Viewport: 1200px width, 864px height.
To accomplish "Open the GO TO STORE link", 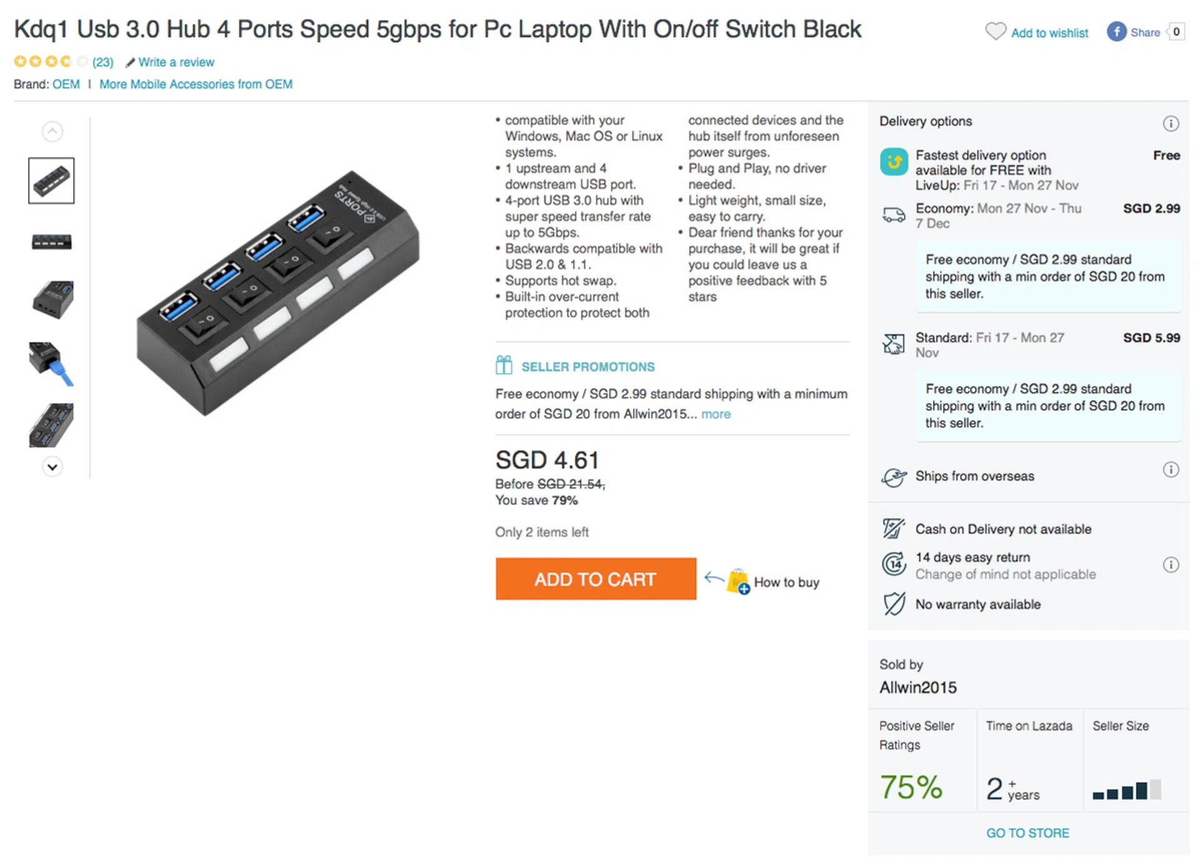I will point(1027,833).
